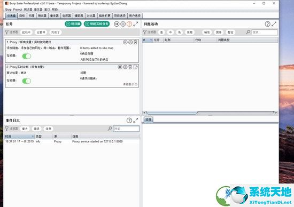Toggle the 暂定 tentative confidence issue filter
The width and height of the screenshot is (294, 207).
pos(230,32)
